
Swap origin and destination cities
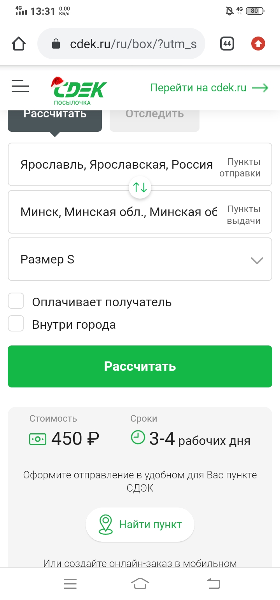coord(140,188)
